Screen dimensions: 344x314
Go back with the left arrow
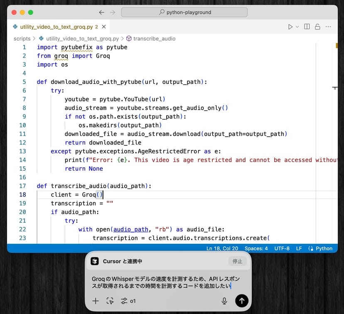tap(102, 12)
